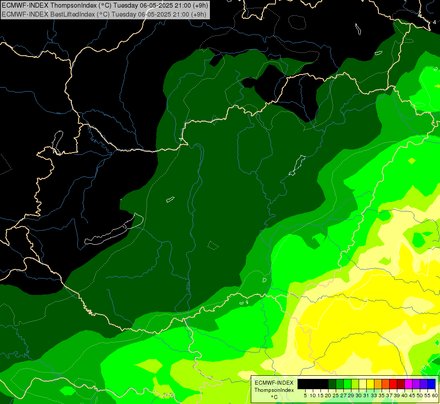Select the bright green 27–29 legend swatch
This screenshot has height=404, width=440.
[x=347, y=384]
